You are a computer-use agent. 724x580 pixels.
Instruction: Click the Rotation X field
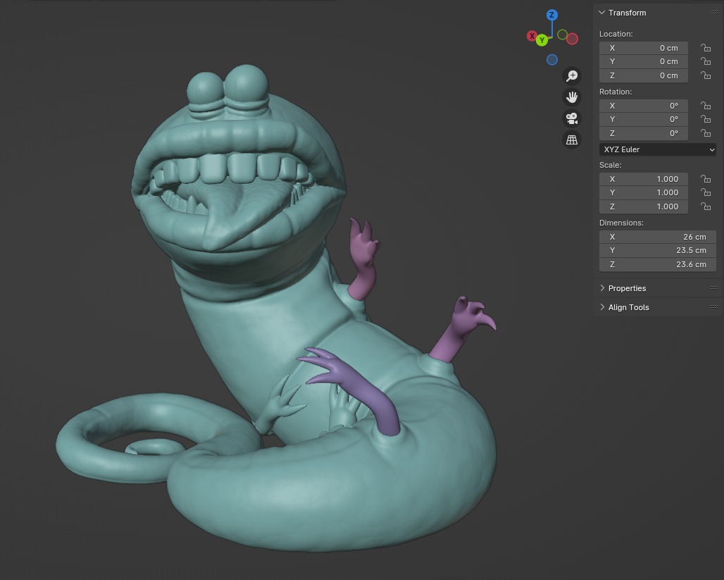644,106
